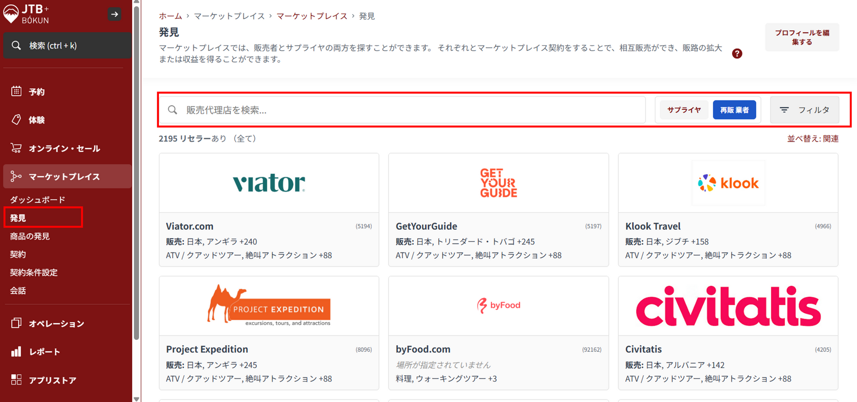The width and height of the screenshot is (857, 402).
Task: Focus the 販売代理店を検索 input field
Action: point(403,110)
